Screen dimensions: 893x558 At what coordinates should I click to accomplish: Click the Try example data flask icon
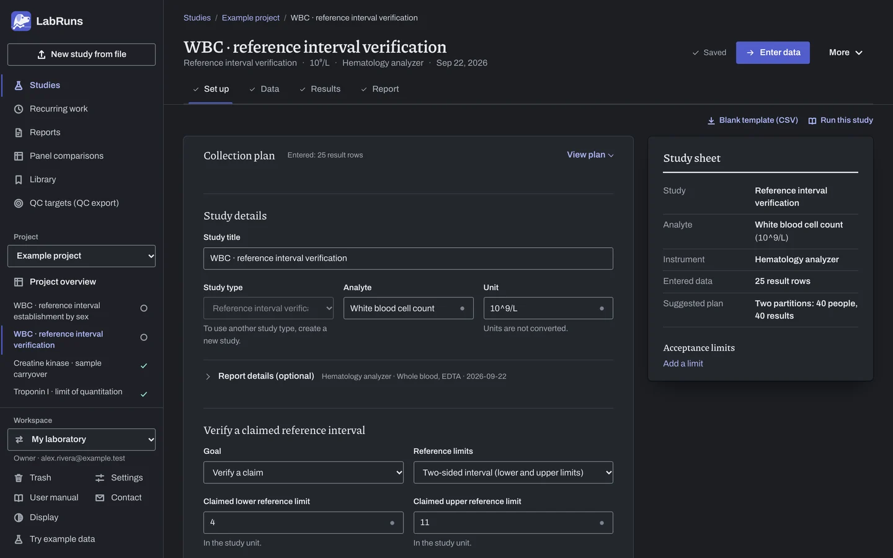tap(19, 539)
